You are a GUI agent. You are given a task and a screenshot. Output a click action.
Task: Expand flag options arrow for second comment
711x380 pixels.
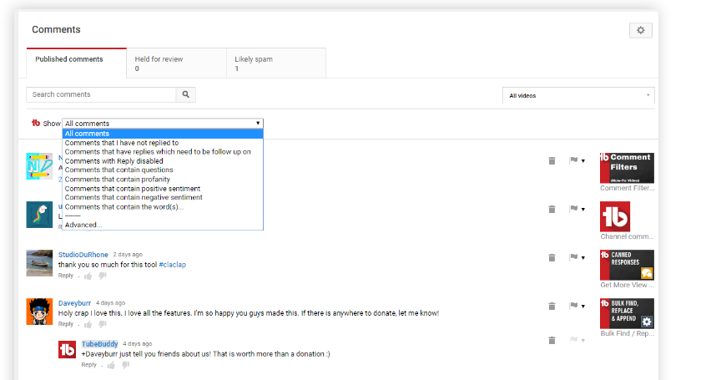click(x=583, y=210)
